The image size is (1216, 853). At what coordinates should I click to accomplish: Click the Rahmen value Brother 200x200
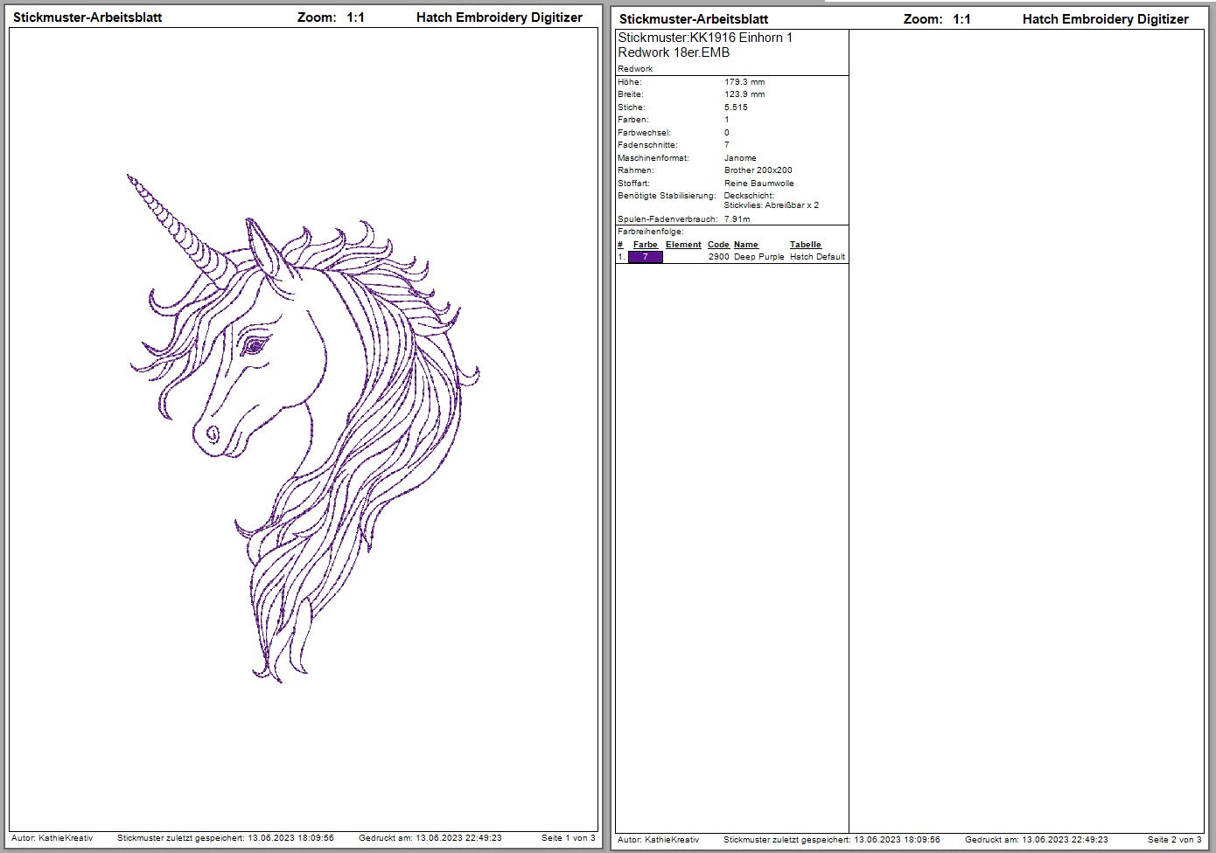(758, 170)
